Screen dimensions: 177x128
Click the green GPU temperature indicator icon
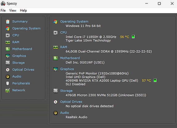click(x=155, y=80)
